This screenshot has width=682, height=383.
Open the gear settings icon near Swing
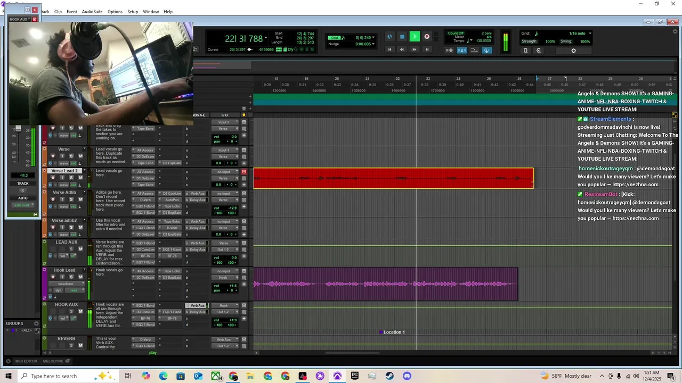(573, 51)
